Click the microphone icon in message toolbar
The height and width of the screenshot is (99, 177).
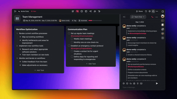click(x=138, y=83)
